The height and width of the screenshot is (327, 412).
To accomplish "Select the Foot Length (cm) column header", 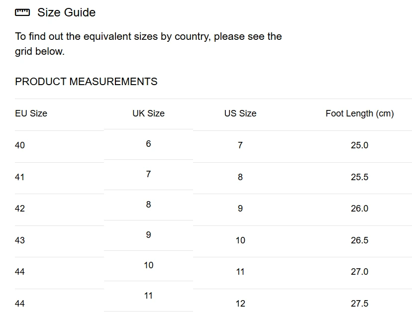I will click(359, 113).
